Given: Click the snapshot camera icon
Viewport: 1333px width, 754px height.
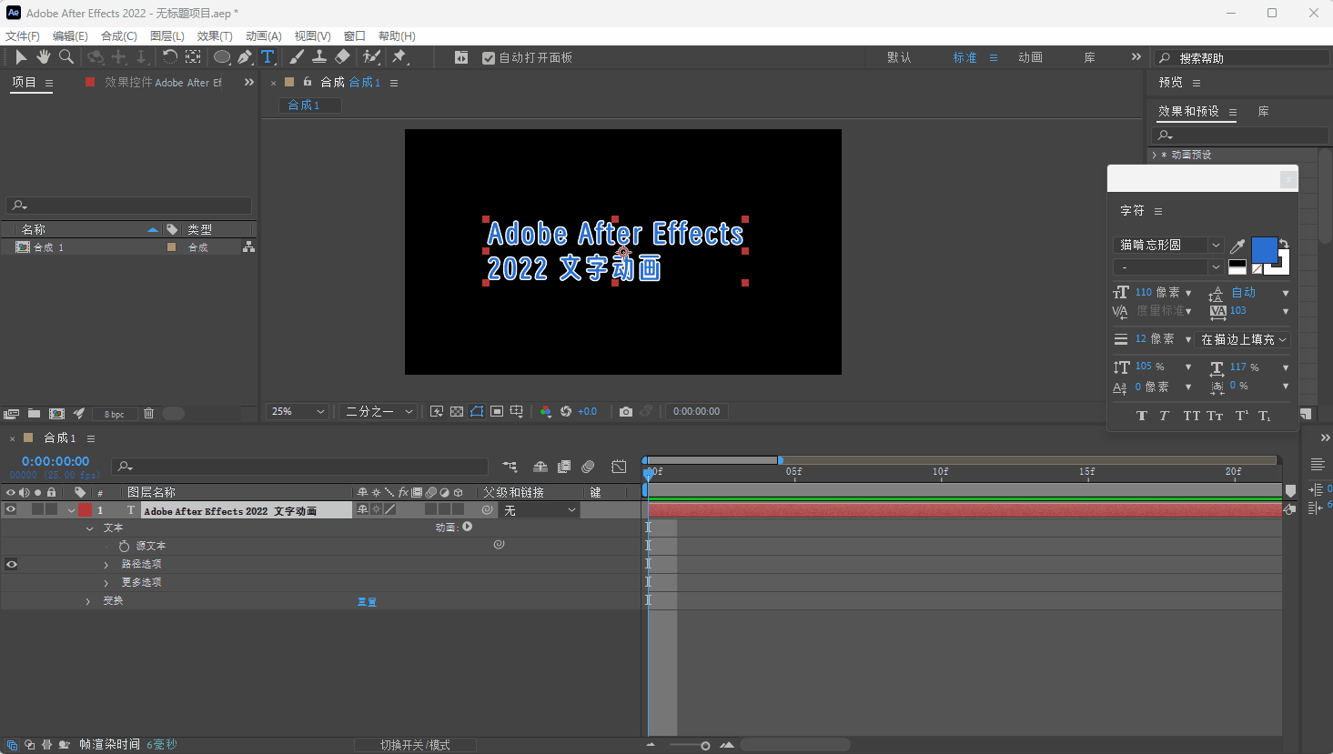Looking at the screenshot, I should [x=626, y=412].
